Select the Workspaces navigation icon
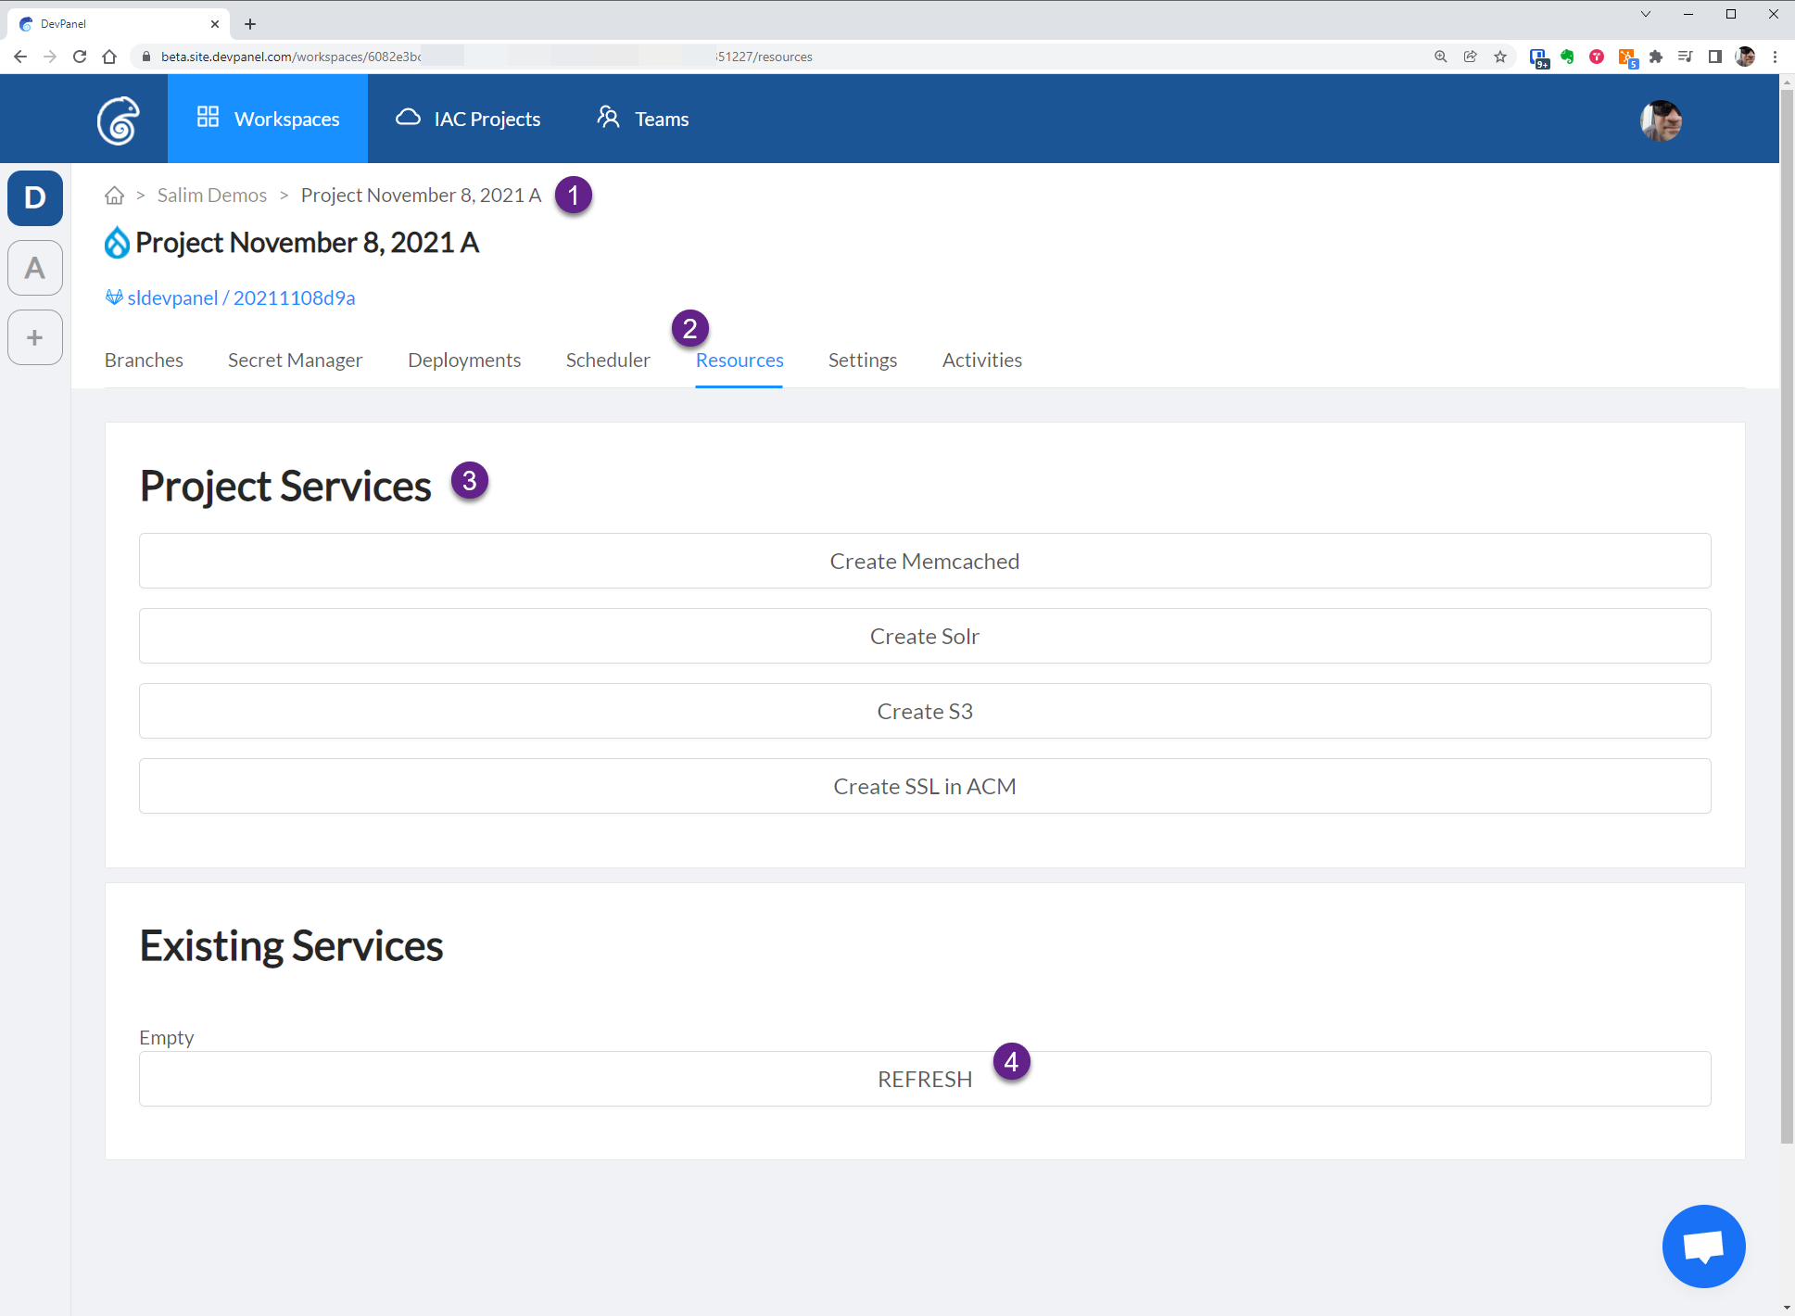Screen dimensions: 1795x1316 click(208, 118)
